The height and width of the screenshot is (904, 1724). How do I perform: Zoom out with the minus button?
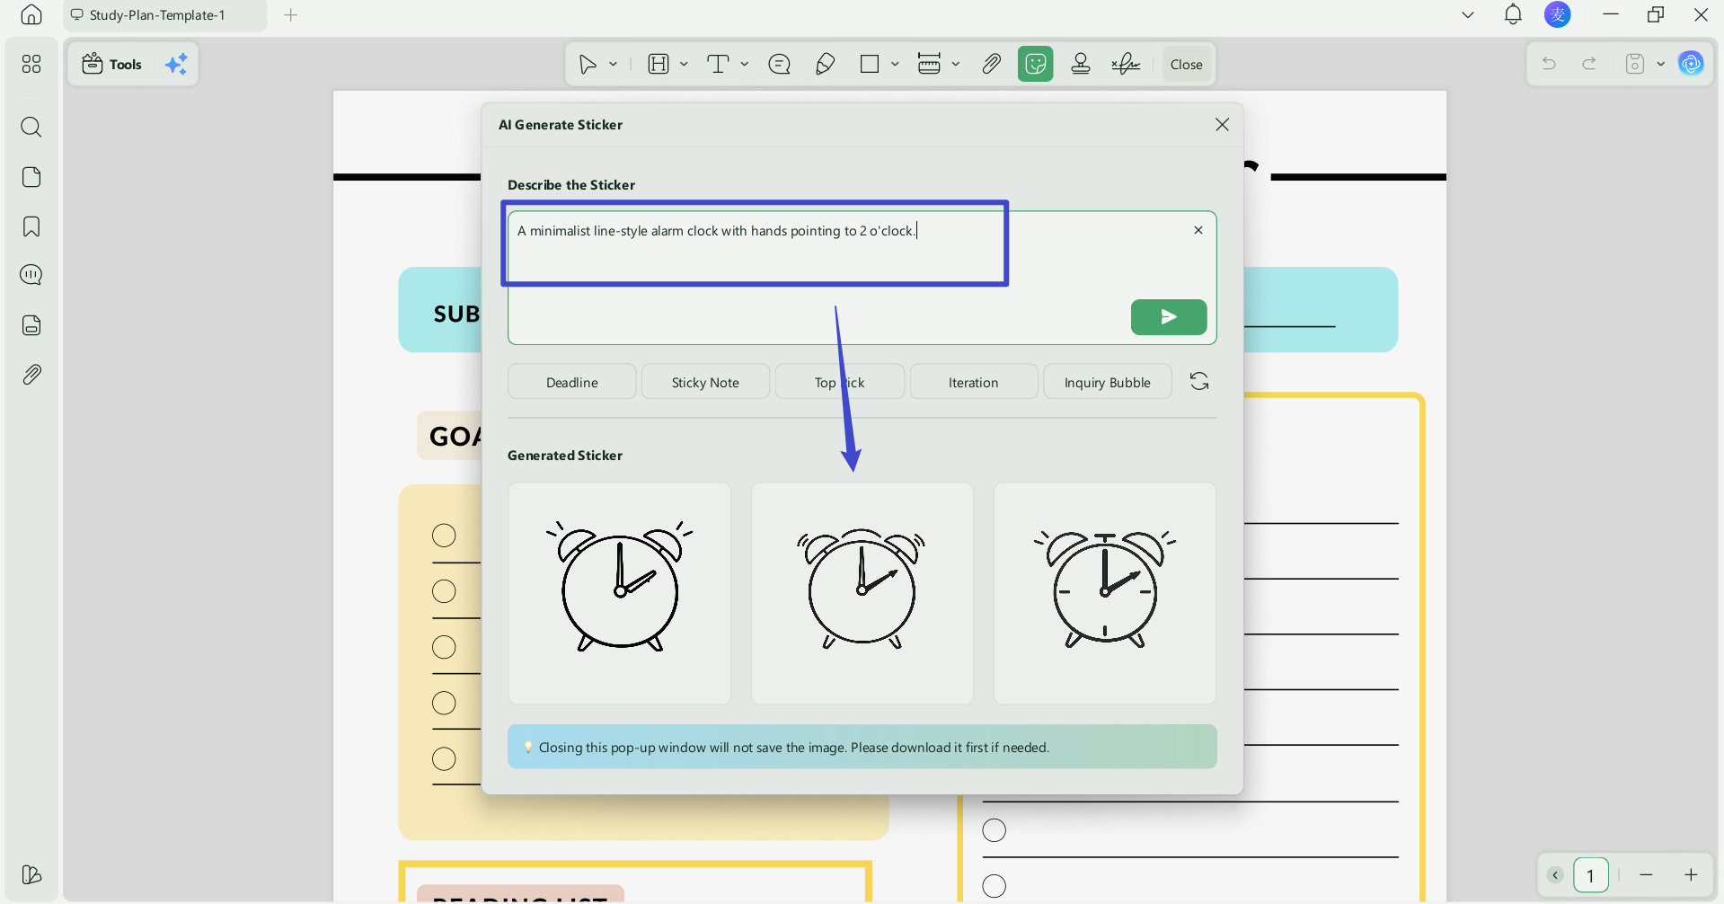[x=1646, y=875]
